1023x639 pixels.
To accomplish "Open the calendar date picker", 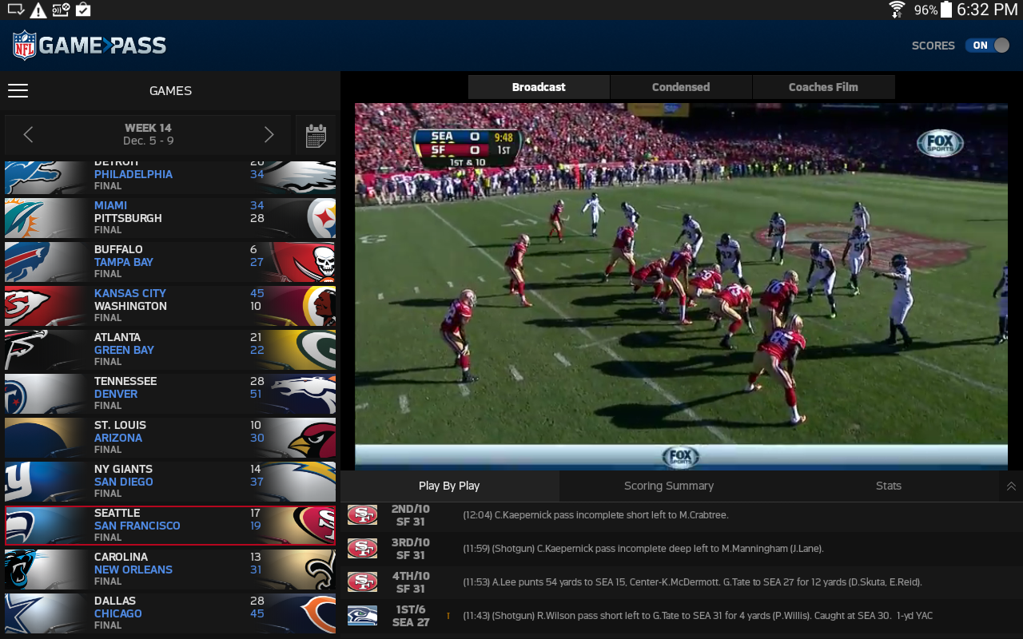I will point(316,135).
